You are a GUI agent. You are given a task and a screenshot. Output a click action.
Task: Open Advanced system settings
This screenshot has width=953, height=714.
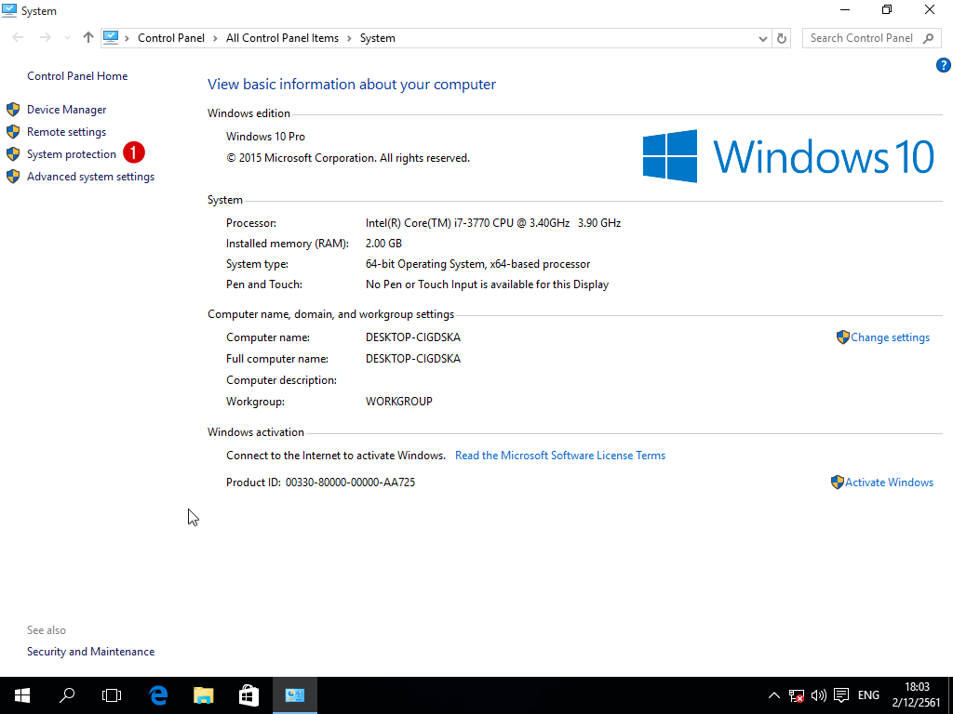pos(90,177)
